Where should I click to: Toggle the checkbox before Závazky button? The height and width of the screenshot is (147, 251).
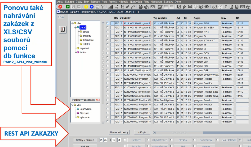(171, 140)
